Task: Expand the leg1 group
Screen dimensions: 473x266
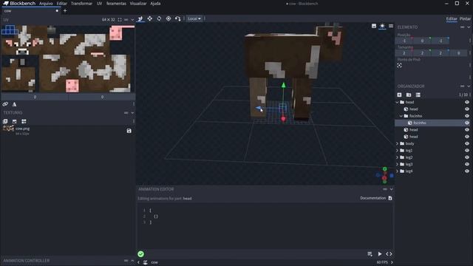Action: pos(398,151)
